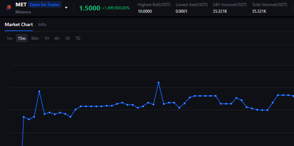Viewport: 294px width, 146px height.
Task: Click the Open for Trades badge
Action: pyautogui.click(x=45, y=5)
